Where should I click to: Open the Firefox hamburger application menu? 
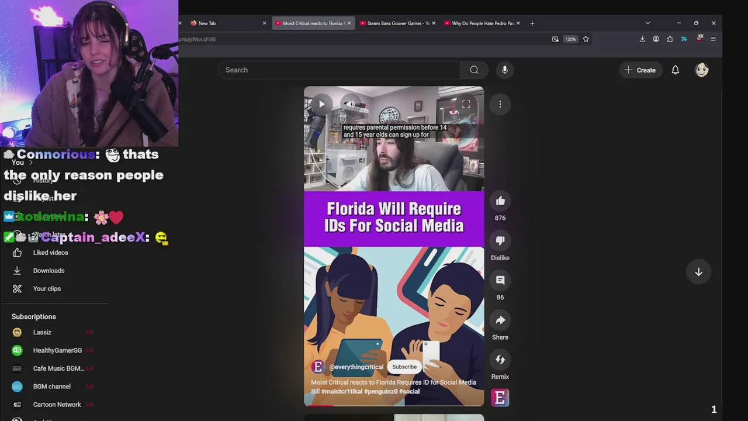(713, 39)
